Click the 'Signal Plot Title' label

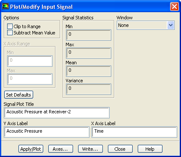[18, 104]
